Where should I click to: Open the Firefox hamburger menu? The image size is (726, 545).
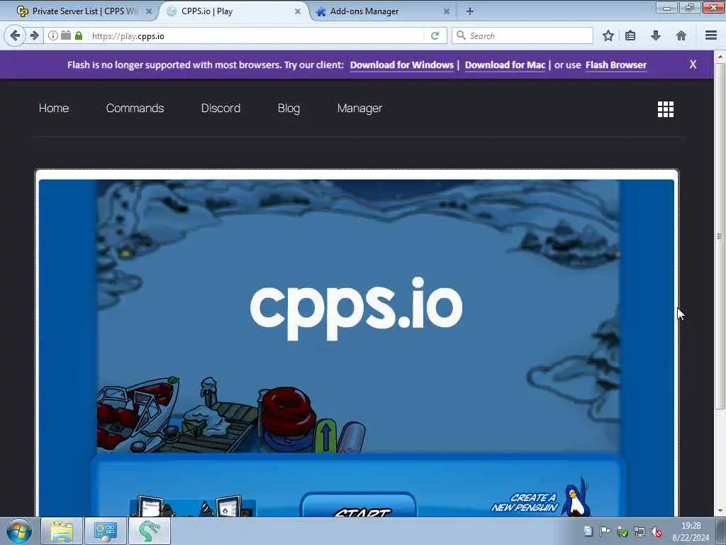711,35
